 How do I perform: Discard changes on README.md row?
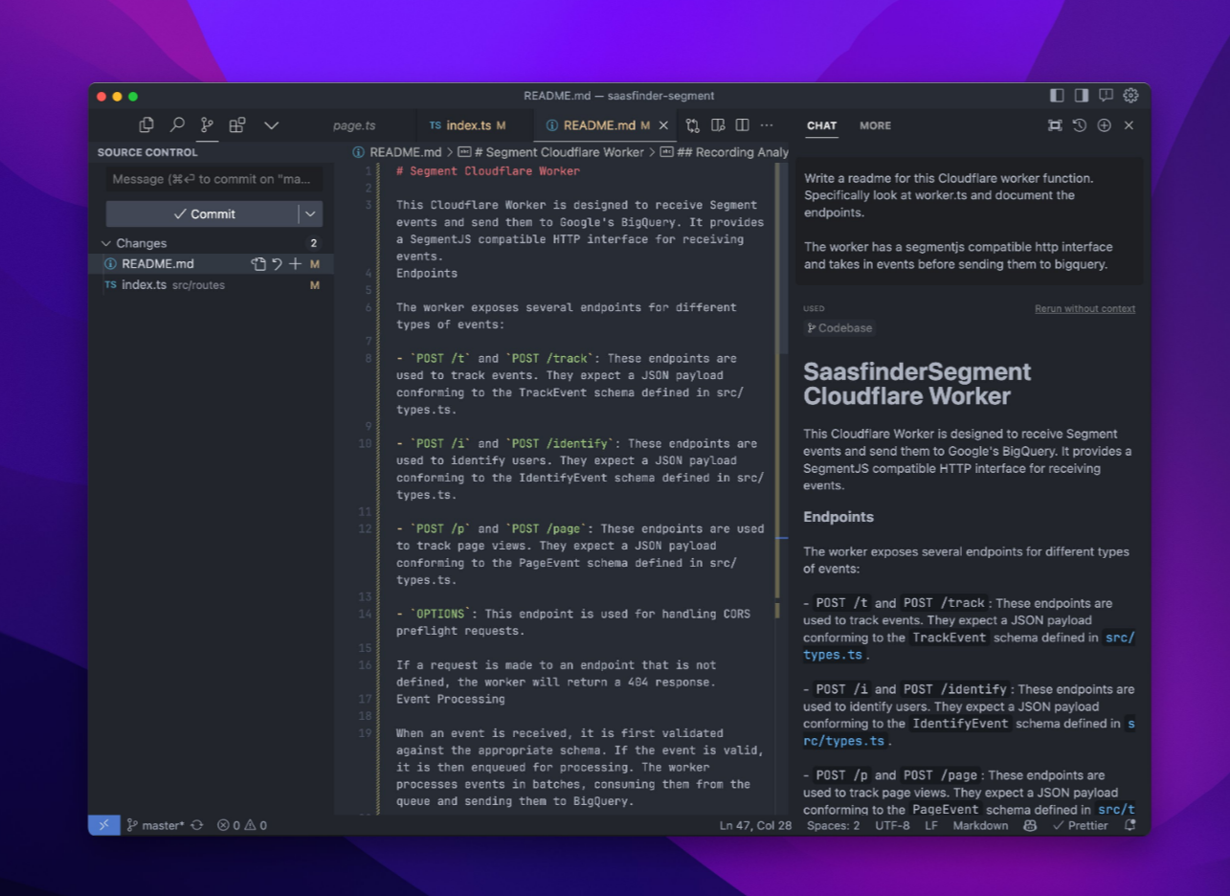coord(277,264)
